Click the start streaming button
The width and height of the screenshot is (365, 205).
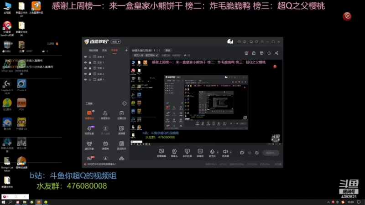pyautogui.click(x=271, y=153)
